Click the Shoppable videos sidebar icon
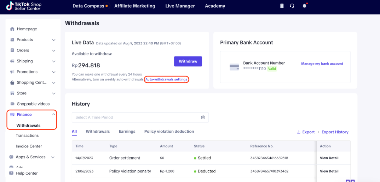This screenshot has width=380, height=182. [12, 104]
